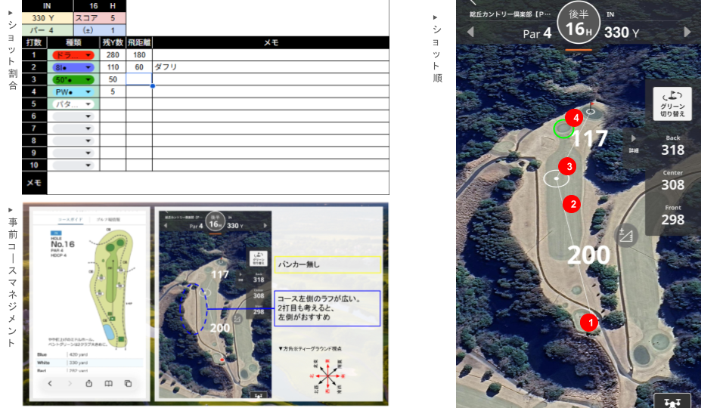Viewport: 726px width, 408px height.
Task: Click the drone icon at bottom right
Action: click(x=672, y=401)
